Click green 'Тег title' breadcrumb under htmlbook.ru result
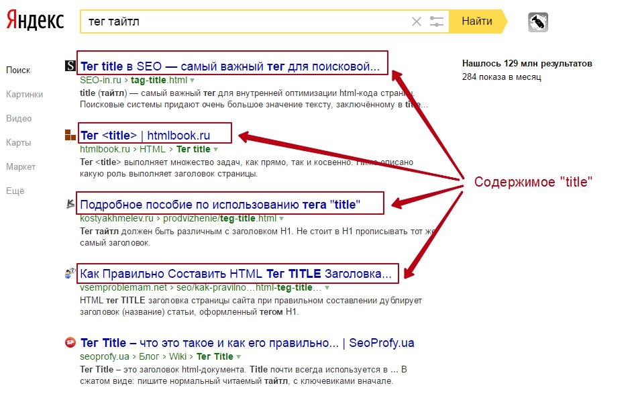Viewport: 636px width, 404px height. click(193, 149)
